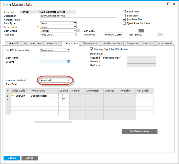This screenshot has height=164, width=179.
Task: Click the Item Group orange link arrow
Action: pos(38,27)
